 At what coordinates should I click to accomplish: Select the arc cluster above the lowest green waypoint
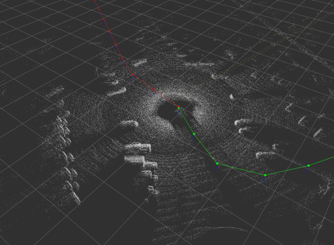coord(265,154)
